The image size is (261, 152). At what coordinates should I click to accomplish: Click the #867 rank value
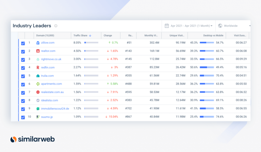click(128, 117)
